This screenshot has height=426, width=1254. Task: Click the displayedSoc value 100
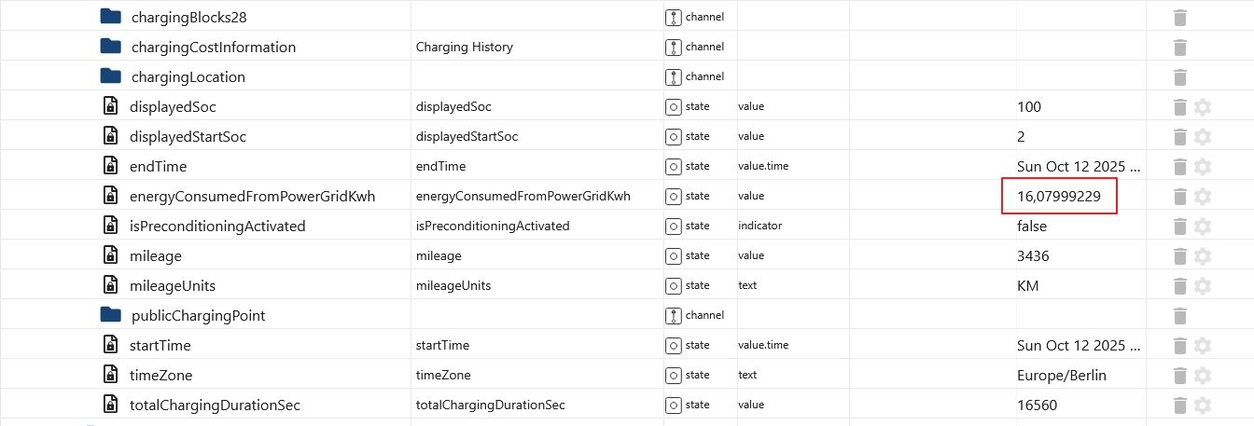tap(1029, 107)
